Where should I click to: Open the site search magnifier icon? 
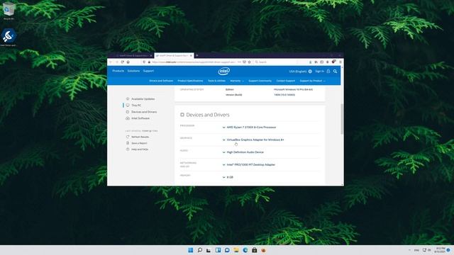(x=335, y=71)
